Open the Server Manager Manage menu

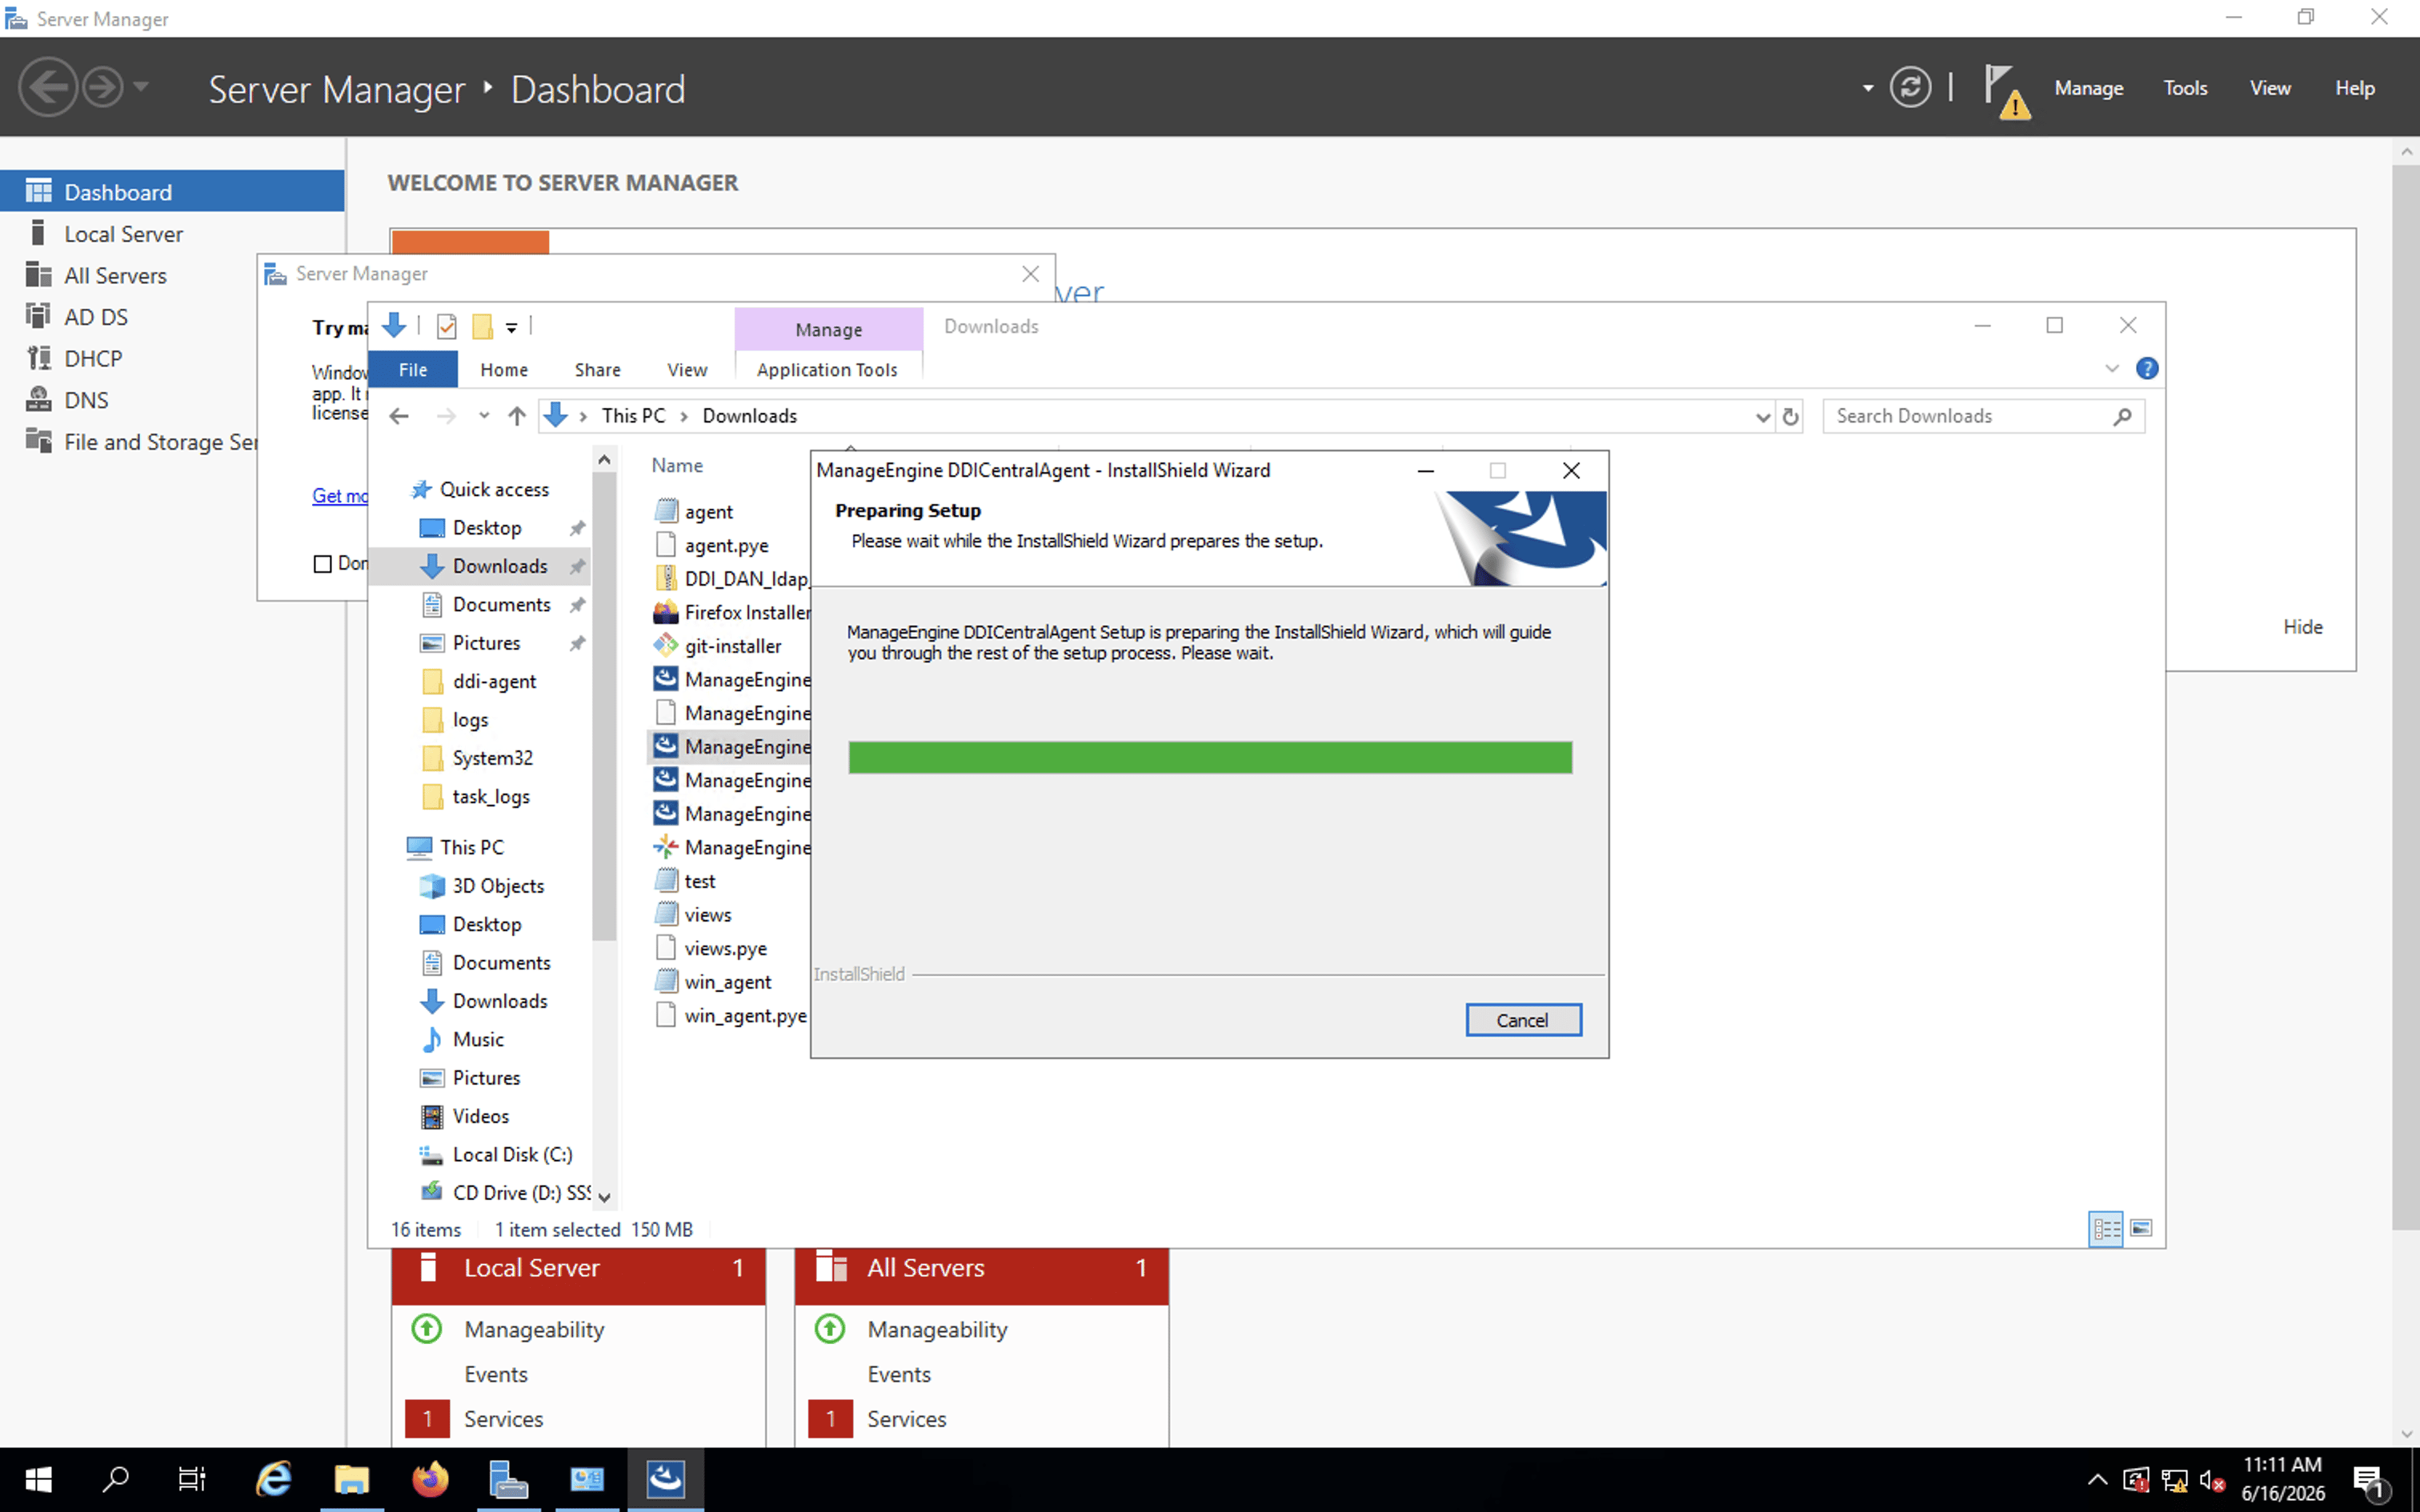click(2089, 88)
